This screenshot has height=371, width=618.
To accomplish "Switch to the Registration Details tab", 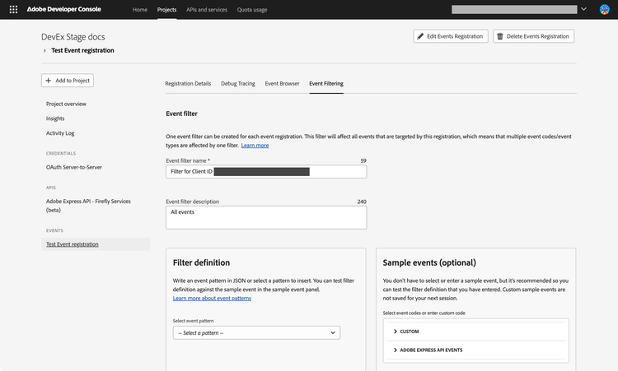I will [188, 83].
